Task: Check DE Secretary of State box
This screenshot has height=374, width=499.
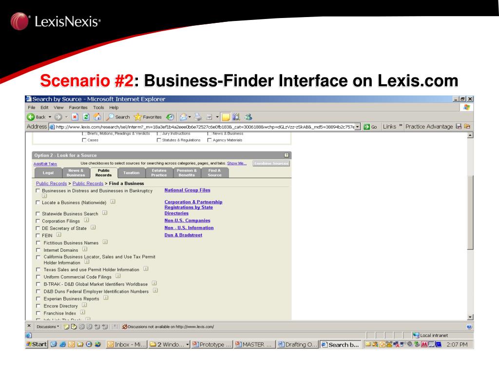Action: click(38, 228)
